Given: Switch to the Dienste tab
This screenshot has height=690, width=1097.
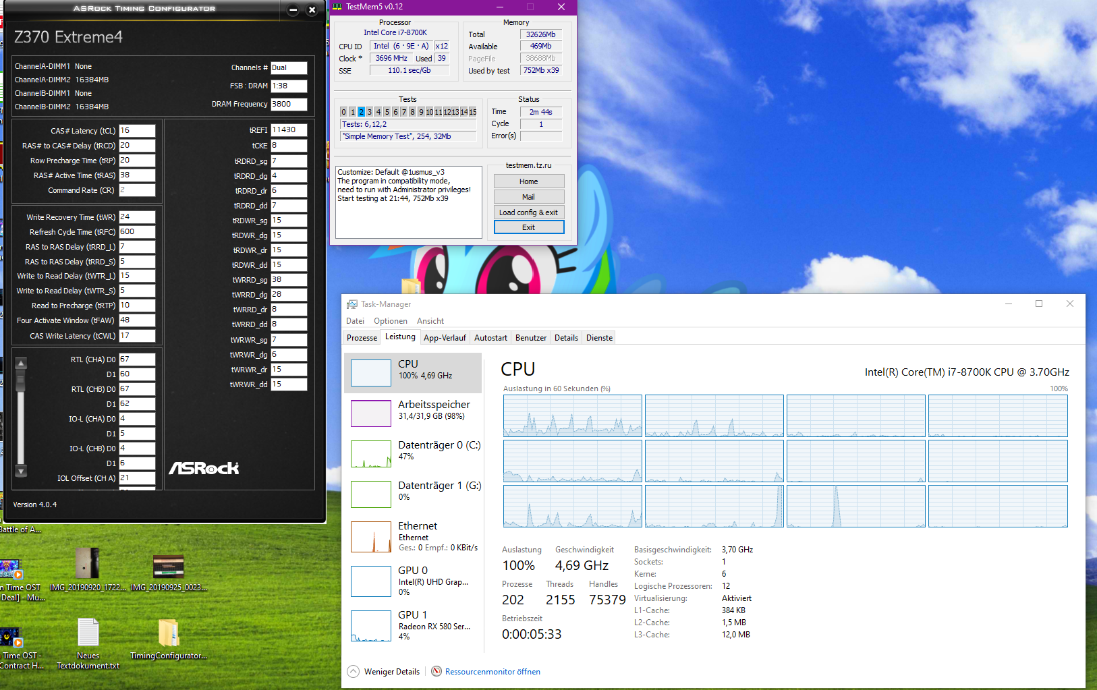Looking at the screenshot, I should click(599, 338).
